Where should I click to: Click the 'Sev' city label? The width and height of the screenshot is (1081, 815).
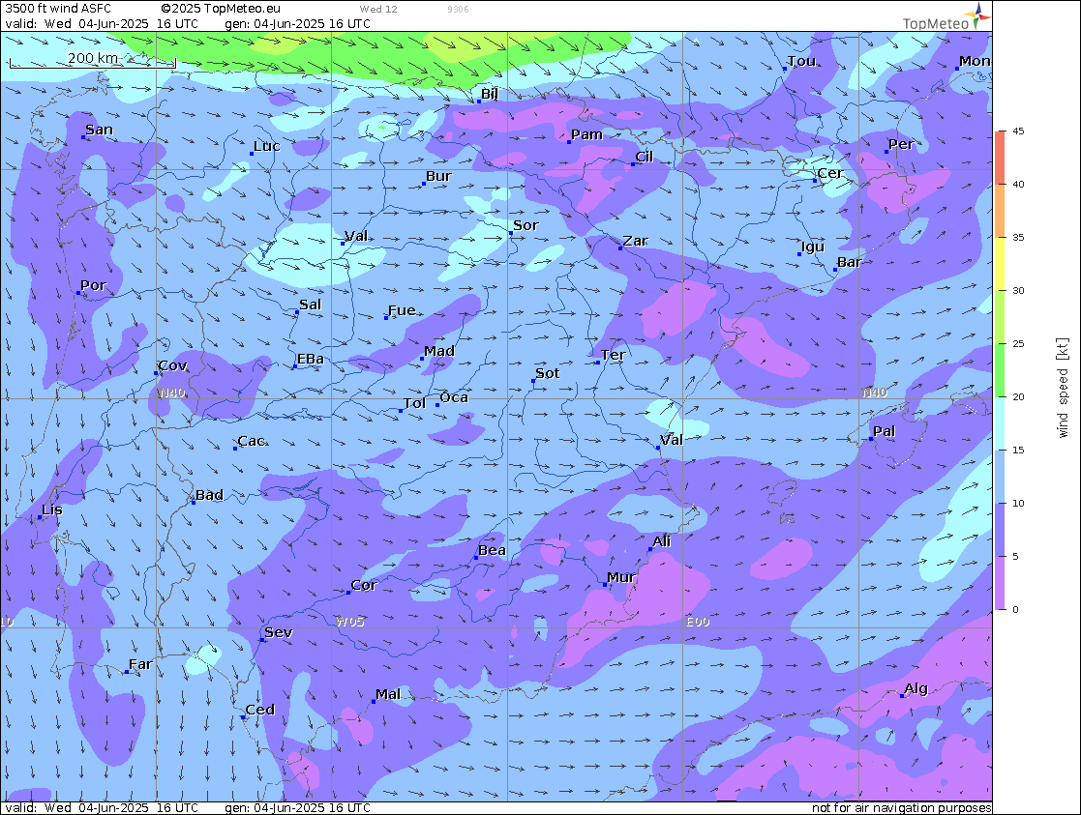point(279,631)
